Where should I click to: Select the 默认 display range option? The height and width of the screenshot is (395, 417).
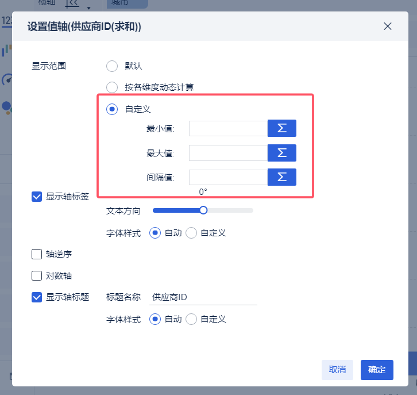tap(112, 66)
